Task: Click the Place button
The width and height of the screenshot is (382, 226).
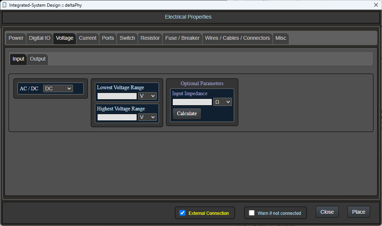Action: tap(359, 212)
